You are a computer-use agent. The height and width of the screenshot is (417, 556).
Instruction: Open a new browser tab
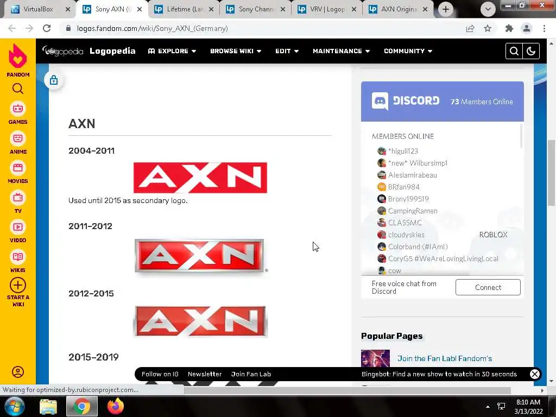[x=446, y=9]
